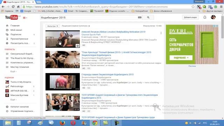Screen dimensions: 224x126
Task: Go to browser Home page
Action: click(x=18, y=7)
